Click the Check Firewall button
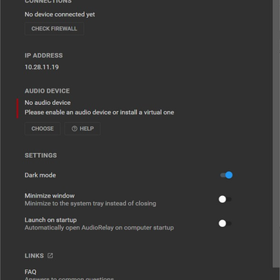Screen dimensions: 280x280 54,29
